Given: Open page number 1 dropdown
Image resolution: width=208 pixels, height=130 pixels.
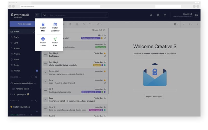Looking at the screenshot, I should tap(190, 24).
